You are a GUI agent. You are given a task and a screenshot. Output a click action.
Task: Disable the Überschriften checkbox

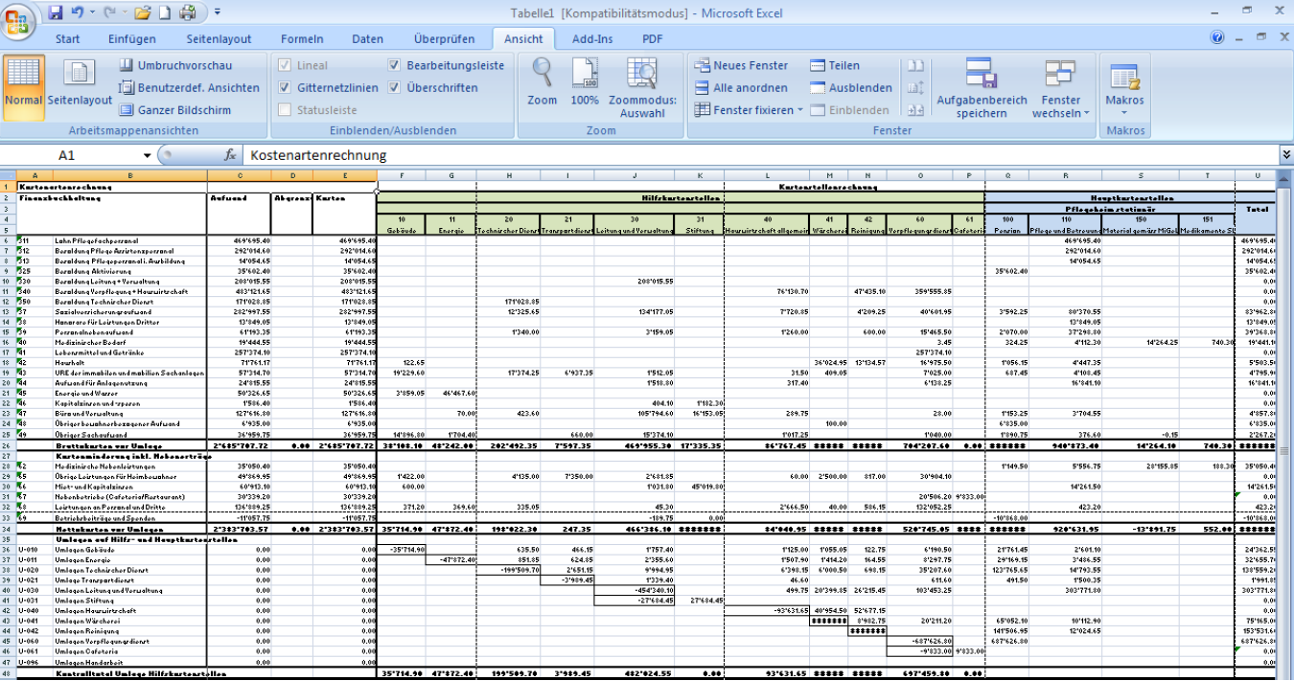pos(395,87)
